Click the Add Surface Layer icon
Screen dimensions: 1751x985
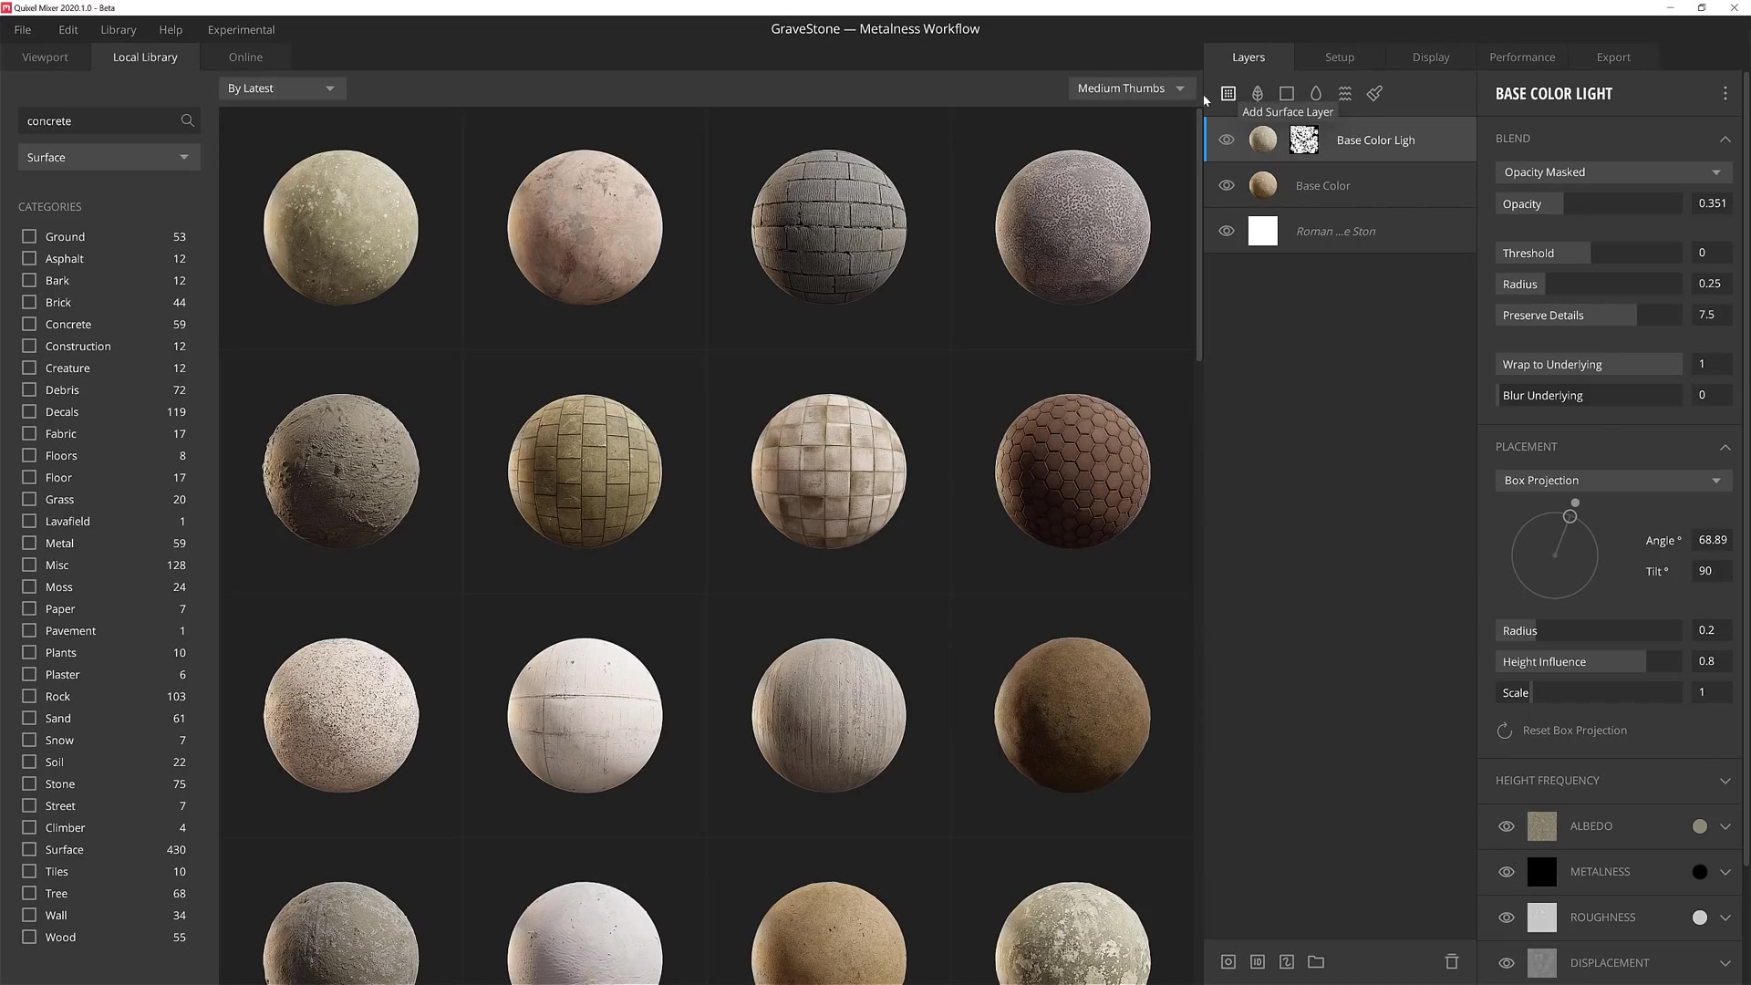[x=1228, y=93]
